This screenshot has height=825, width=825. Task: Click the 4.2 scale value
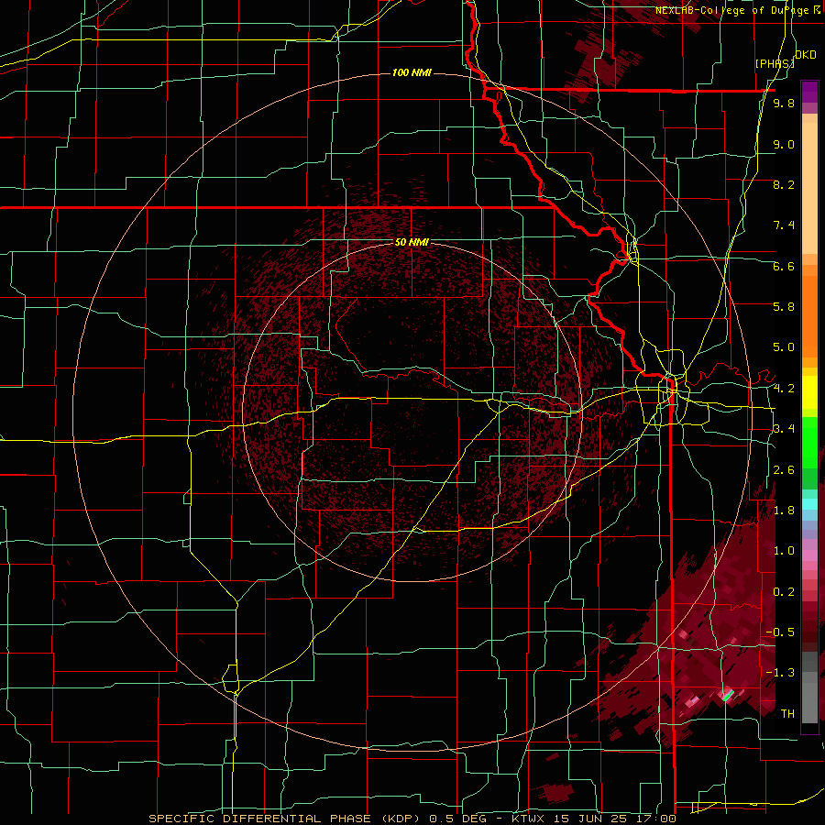[784, 389]
